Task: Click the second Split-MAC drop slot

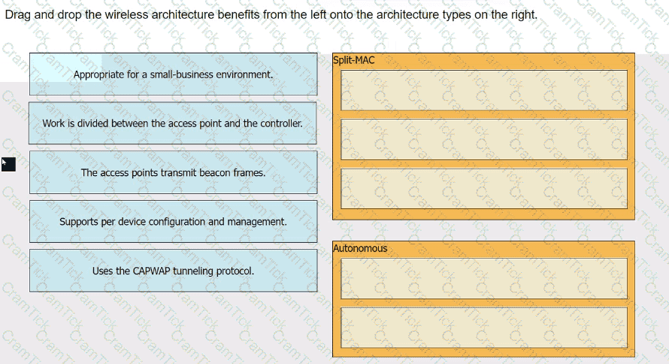Action: pos(484,140)
